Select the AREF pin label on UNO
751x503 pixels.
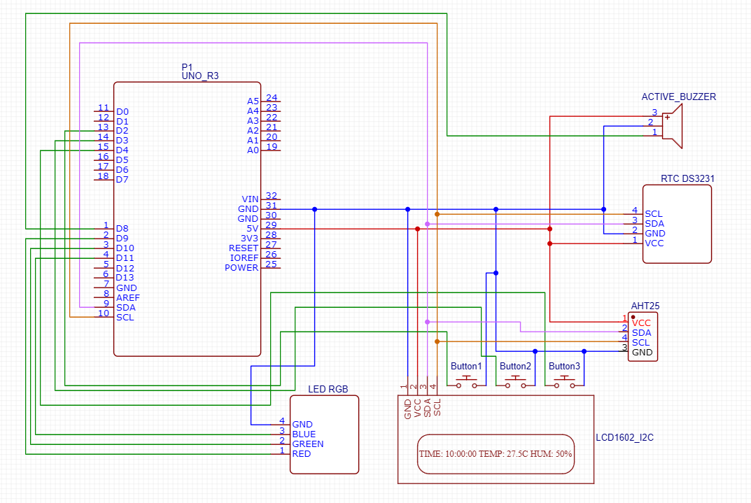click(128, 297)
